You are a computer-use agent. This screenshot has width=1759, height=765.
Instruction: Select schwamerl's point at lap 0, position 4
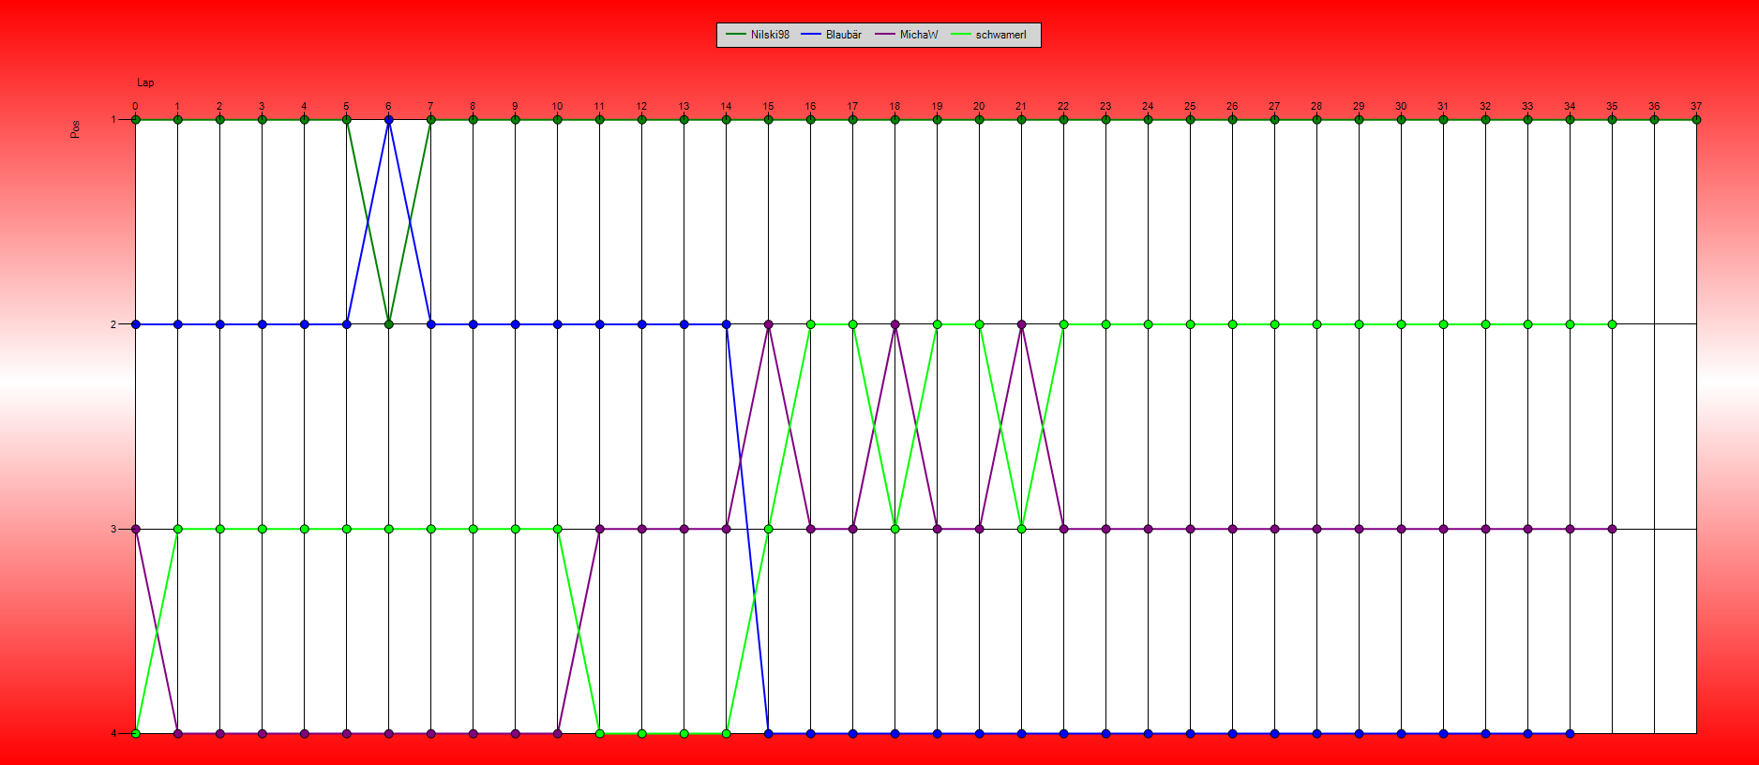(x=136, y=733)
